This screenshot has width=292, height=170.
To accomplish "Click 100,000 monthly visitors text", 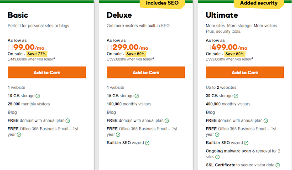I will tap(129, 104).
